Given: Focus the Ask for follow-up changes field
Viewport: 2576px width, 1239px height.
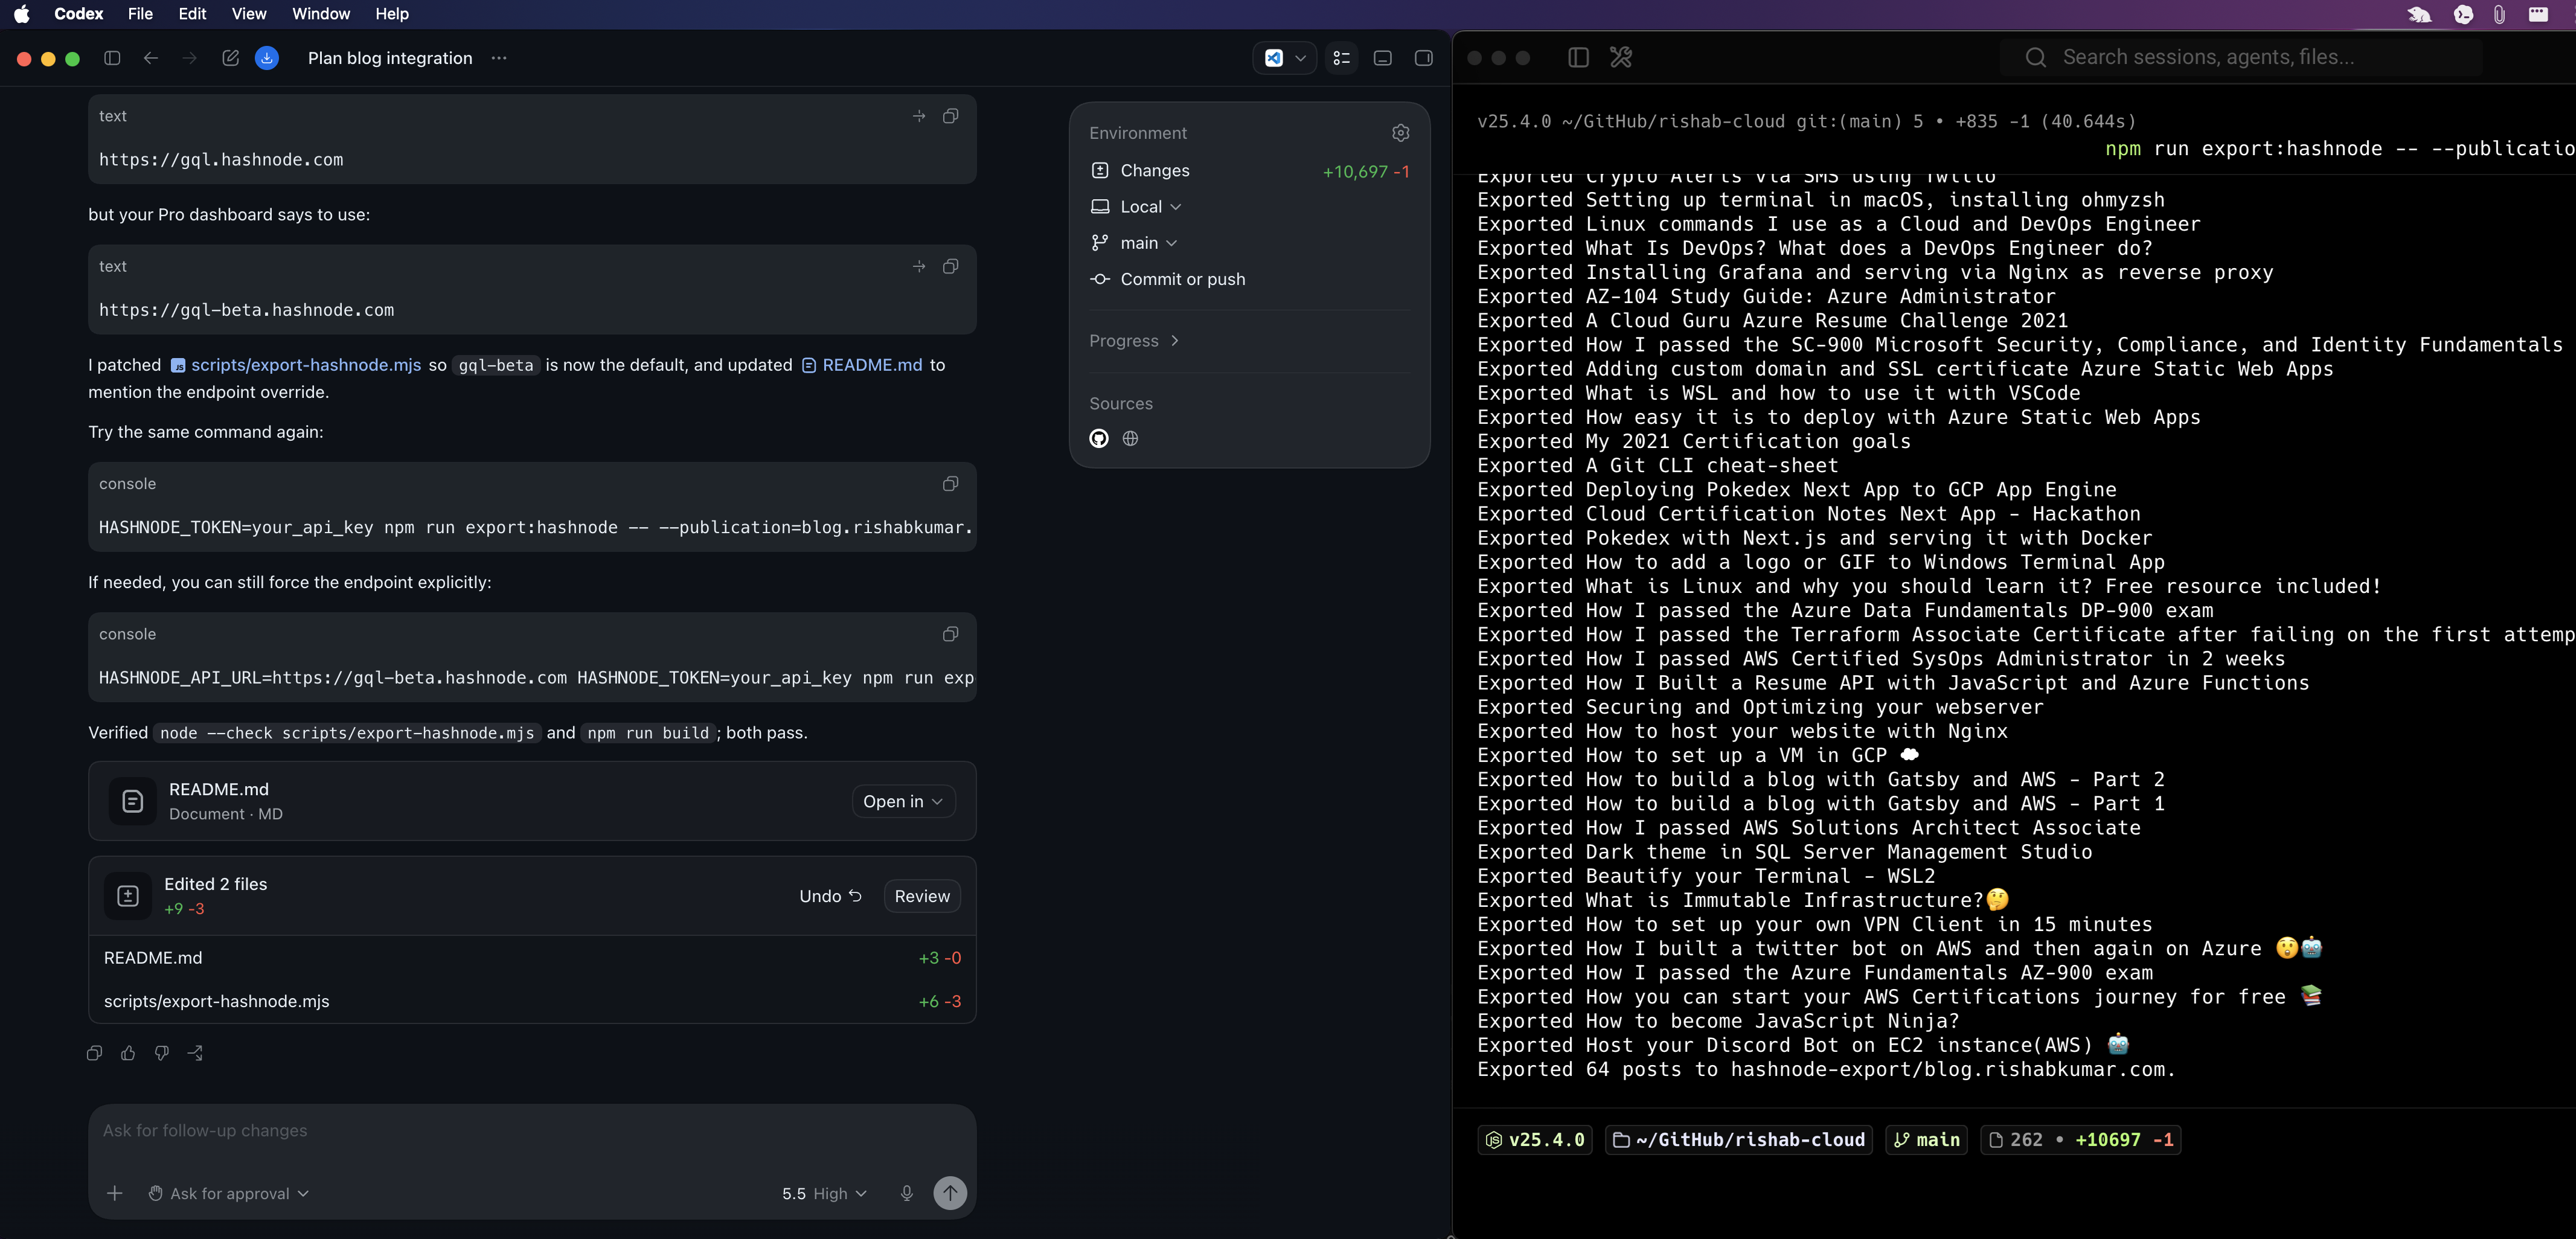Looking at the screenshot, I should (532, 1131).
